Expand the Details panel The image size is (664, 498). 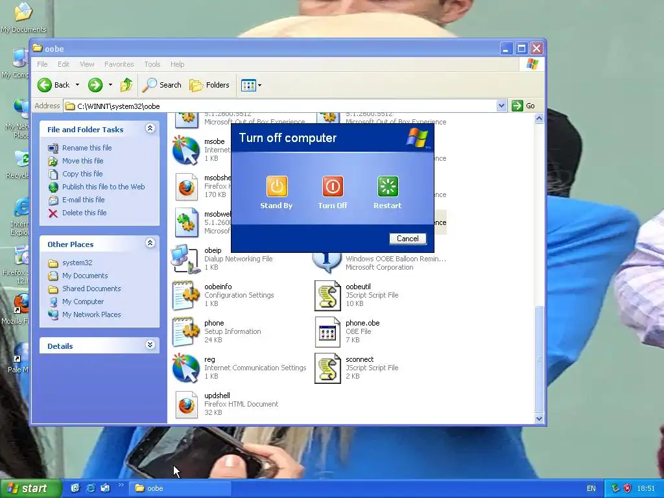coord(150,345)
